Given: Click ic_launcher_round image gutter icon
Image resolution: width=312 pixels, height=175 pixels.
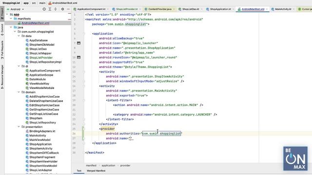Looking at the screenshot, I should coord(79,57).
